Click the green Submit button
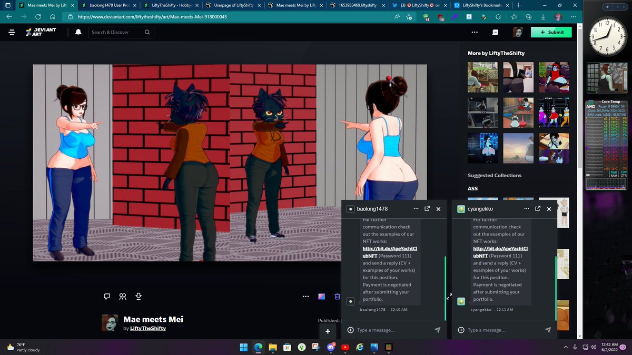This screenshot has height=355, width=632. click(x=551, y=32)
